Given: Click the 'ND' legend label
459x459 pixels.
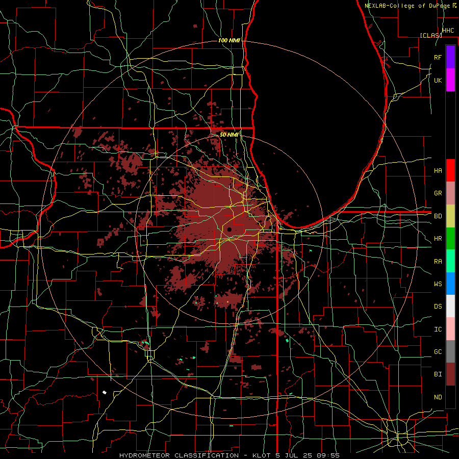Looking at the screenshot, I should (x=438, y=397).
